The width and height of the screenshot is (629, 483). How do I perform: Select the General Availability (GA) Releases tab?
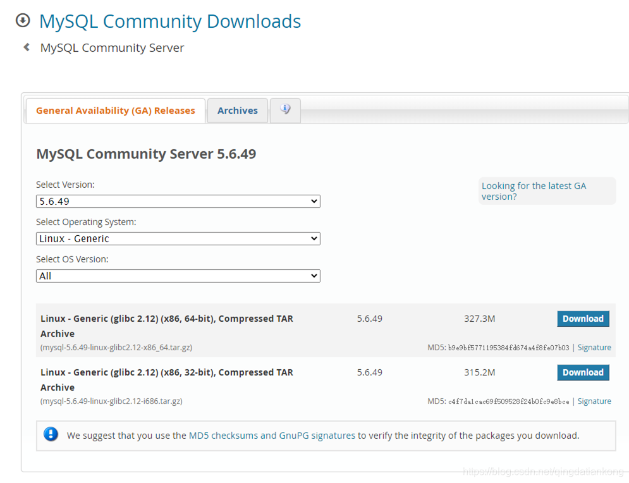click(115, 110)
